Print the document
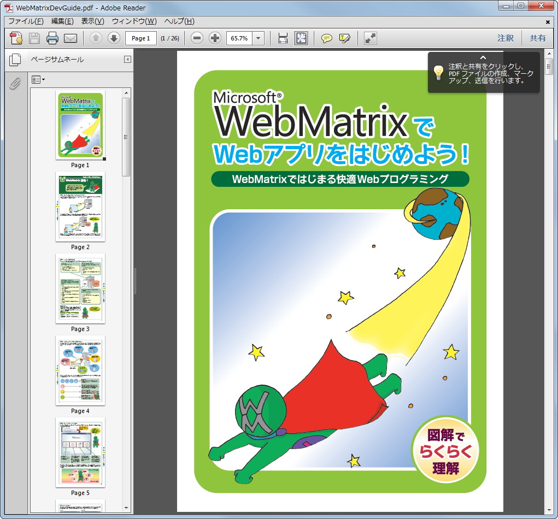This screenshot has width=558, height=519. click(x=52, y=38)
